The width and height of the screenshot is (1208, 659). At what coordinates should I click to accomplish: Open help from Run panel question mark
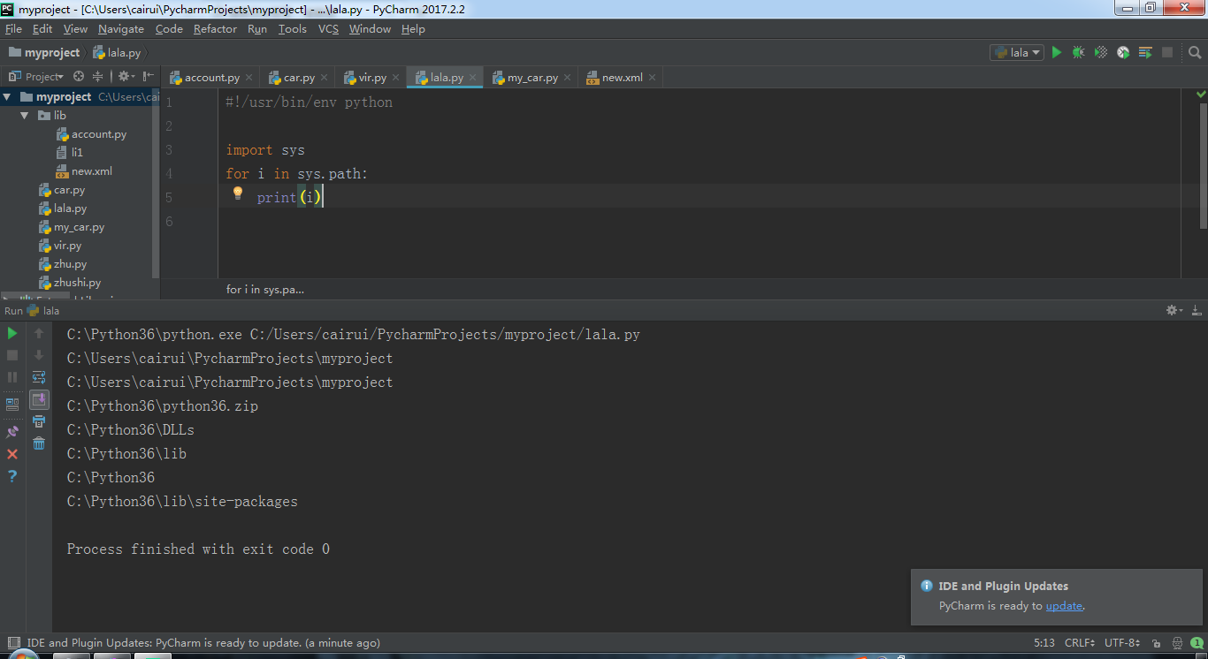(12, 476)
